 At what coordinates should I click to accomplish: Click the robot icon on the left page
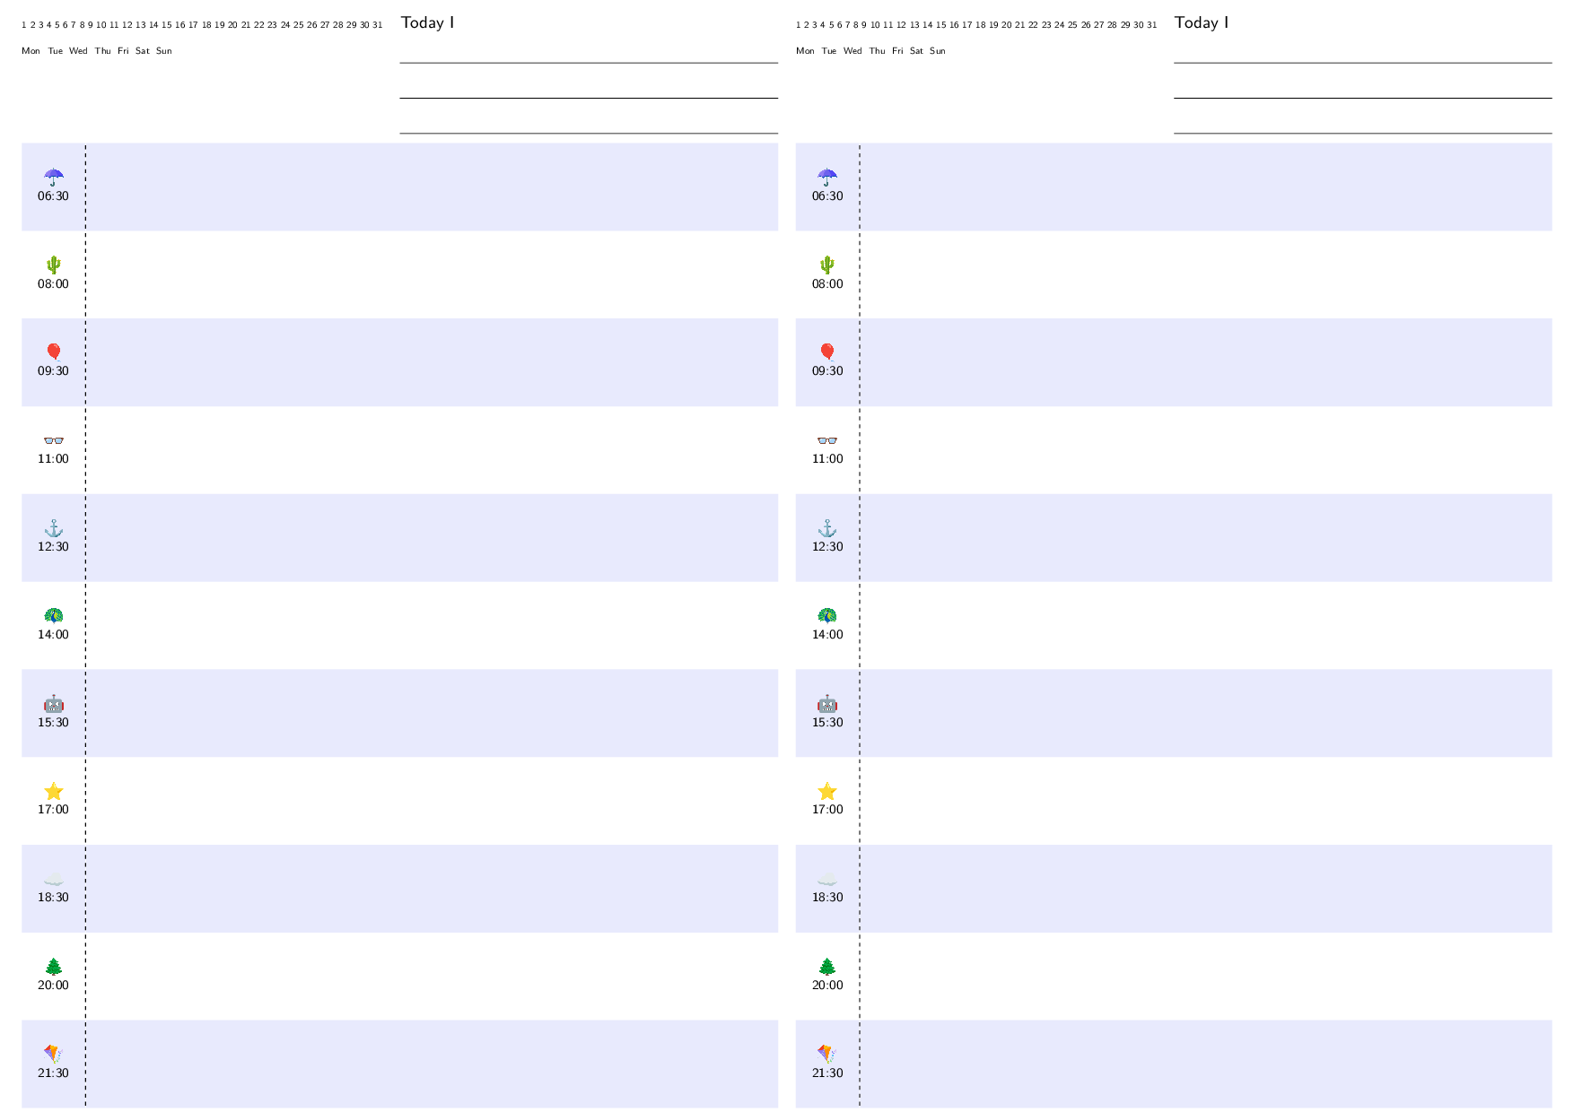tap(53, 703)
